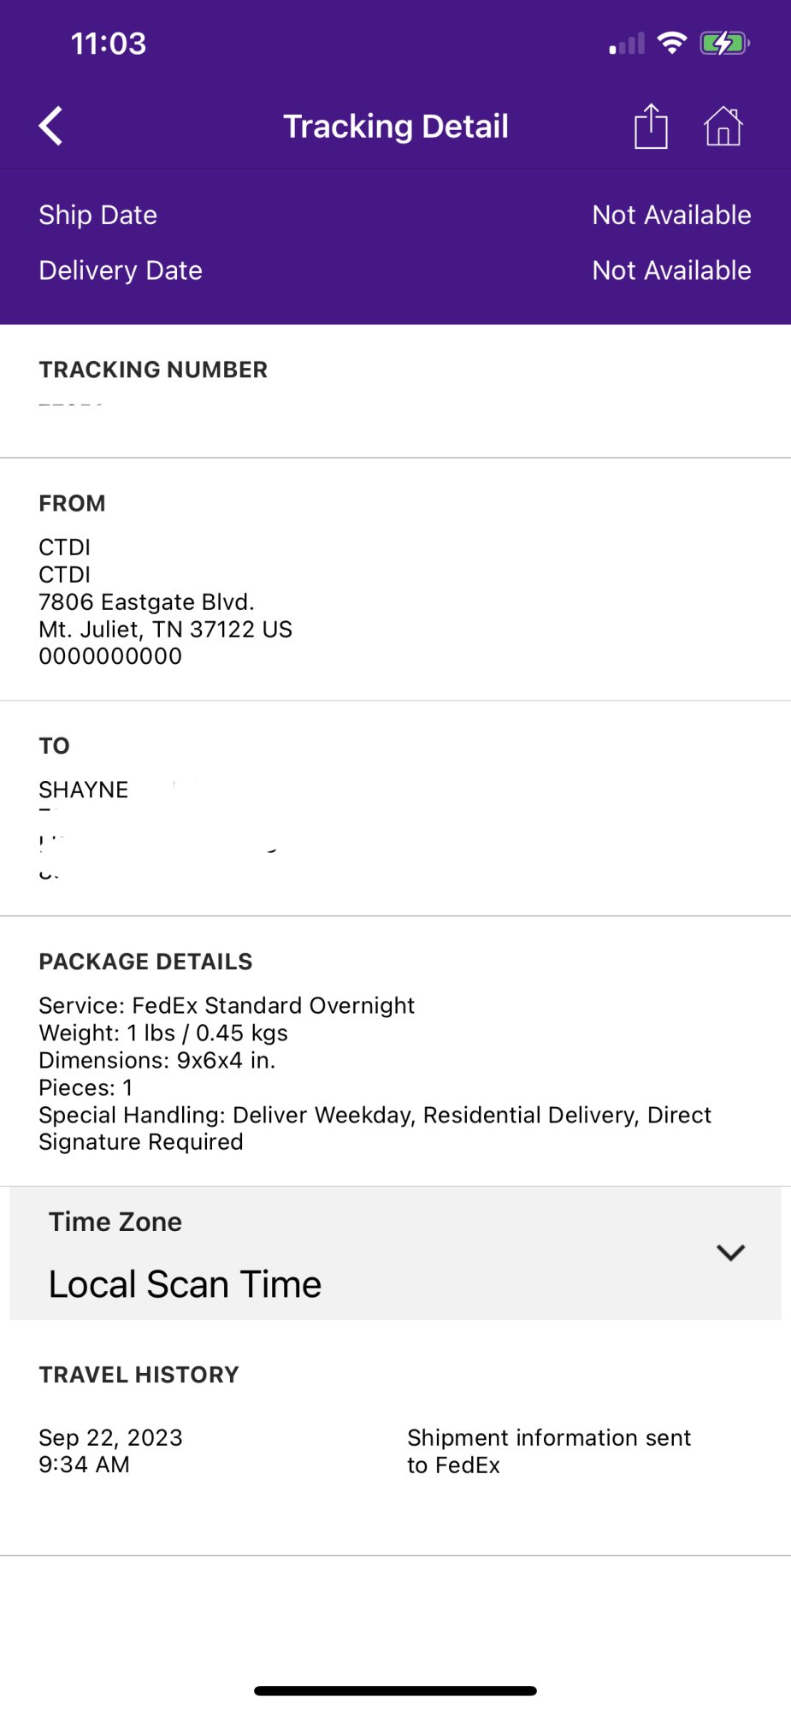
Task: Select the Delivery Date Not Available value
Action: (x=672, y=270)
